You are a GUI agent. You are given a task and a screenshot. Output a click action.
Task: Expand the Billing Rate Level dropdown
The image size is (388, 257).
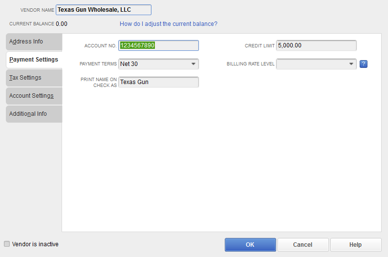tap(316, 64)
